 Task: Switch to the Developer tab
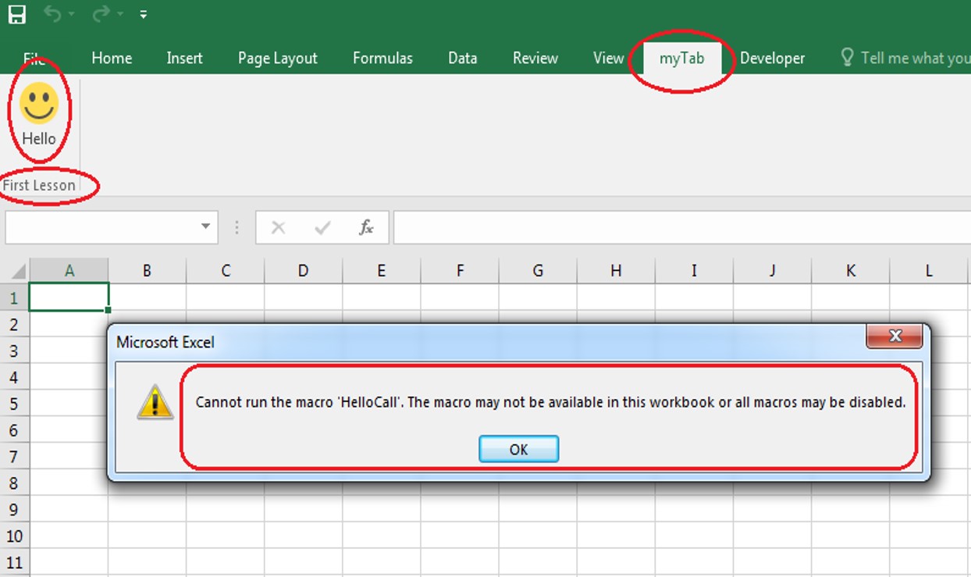click(771, 57)
